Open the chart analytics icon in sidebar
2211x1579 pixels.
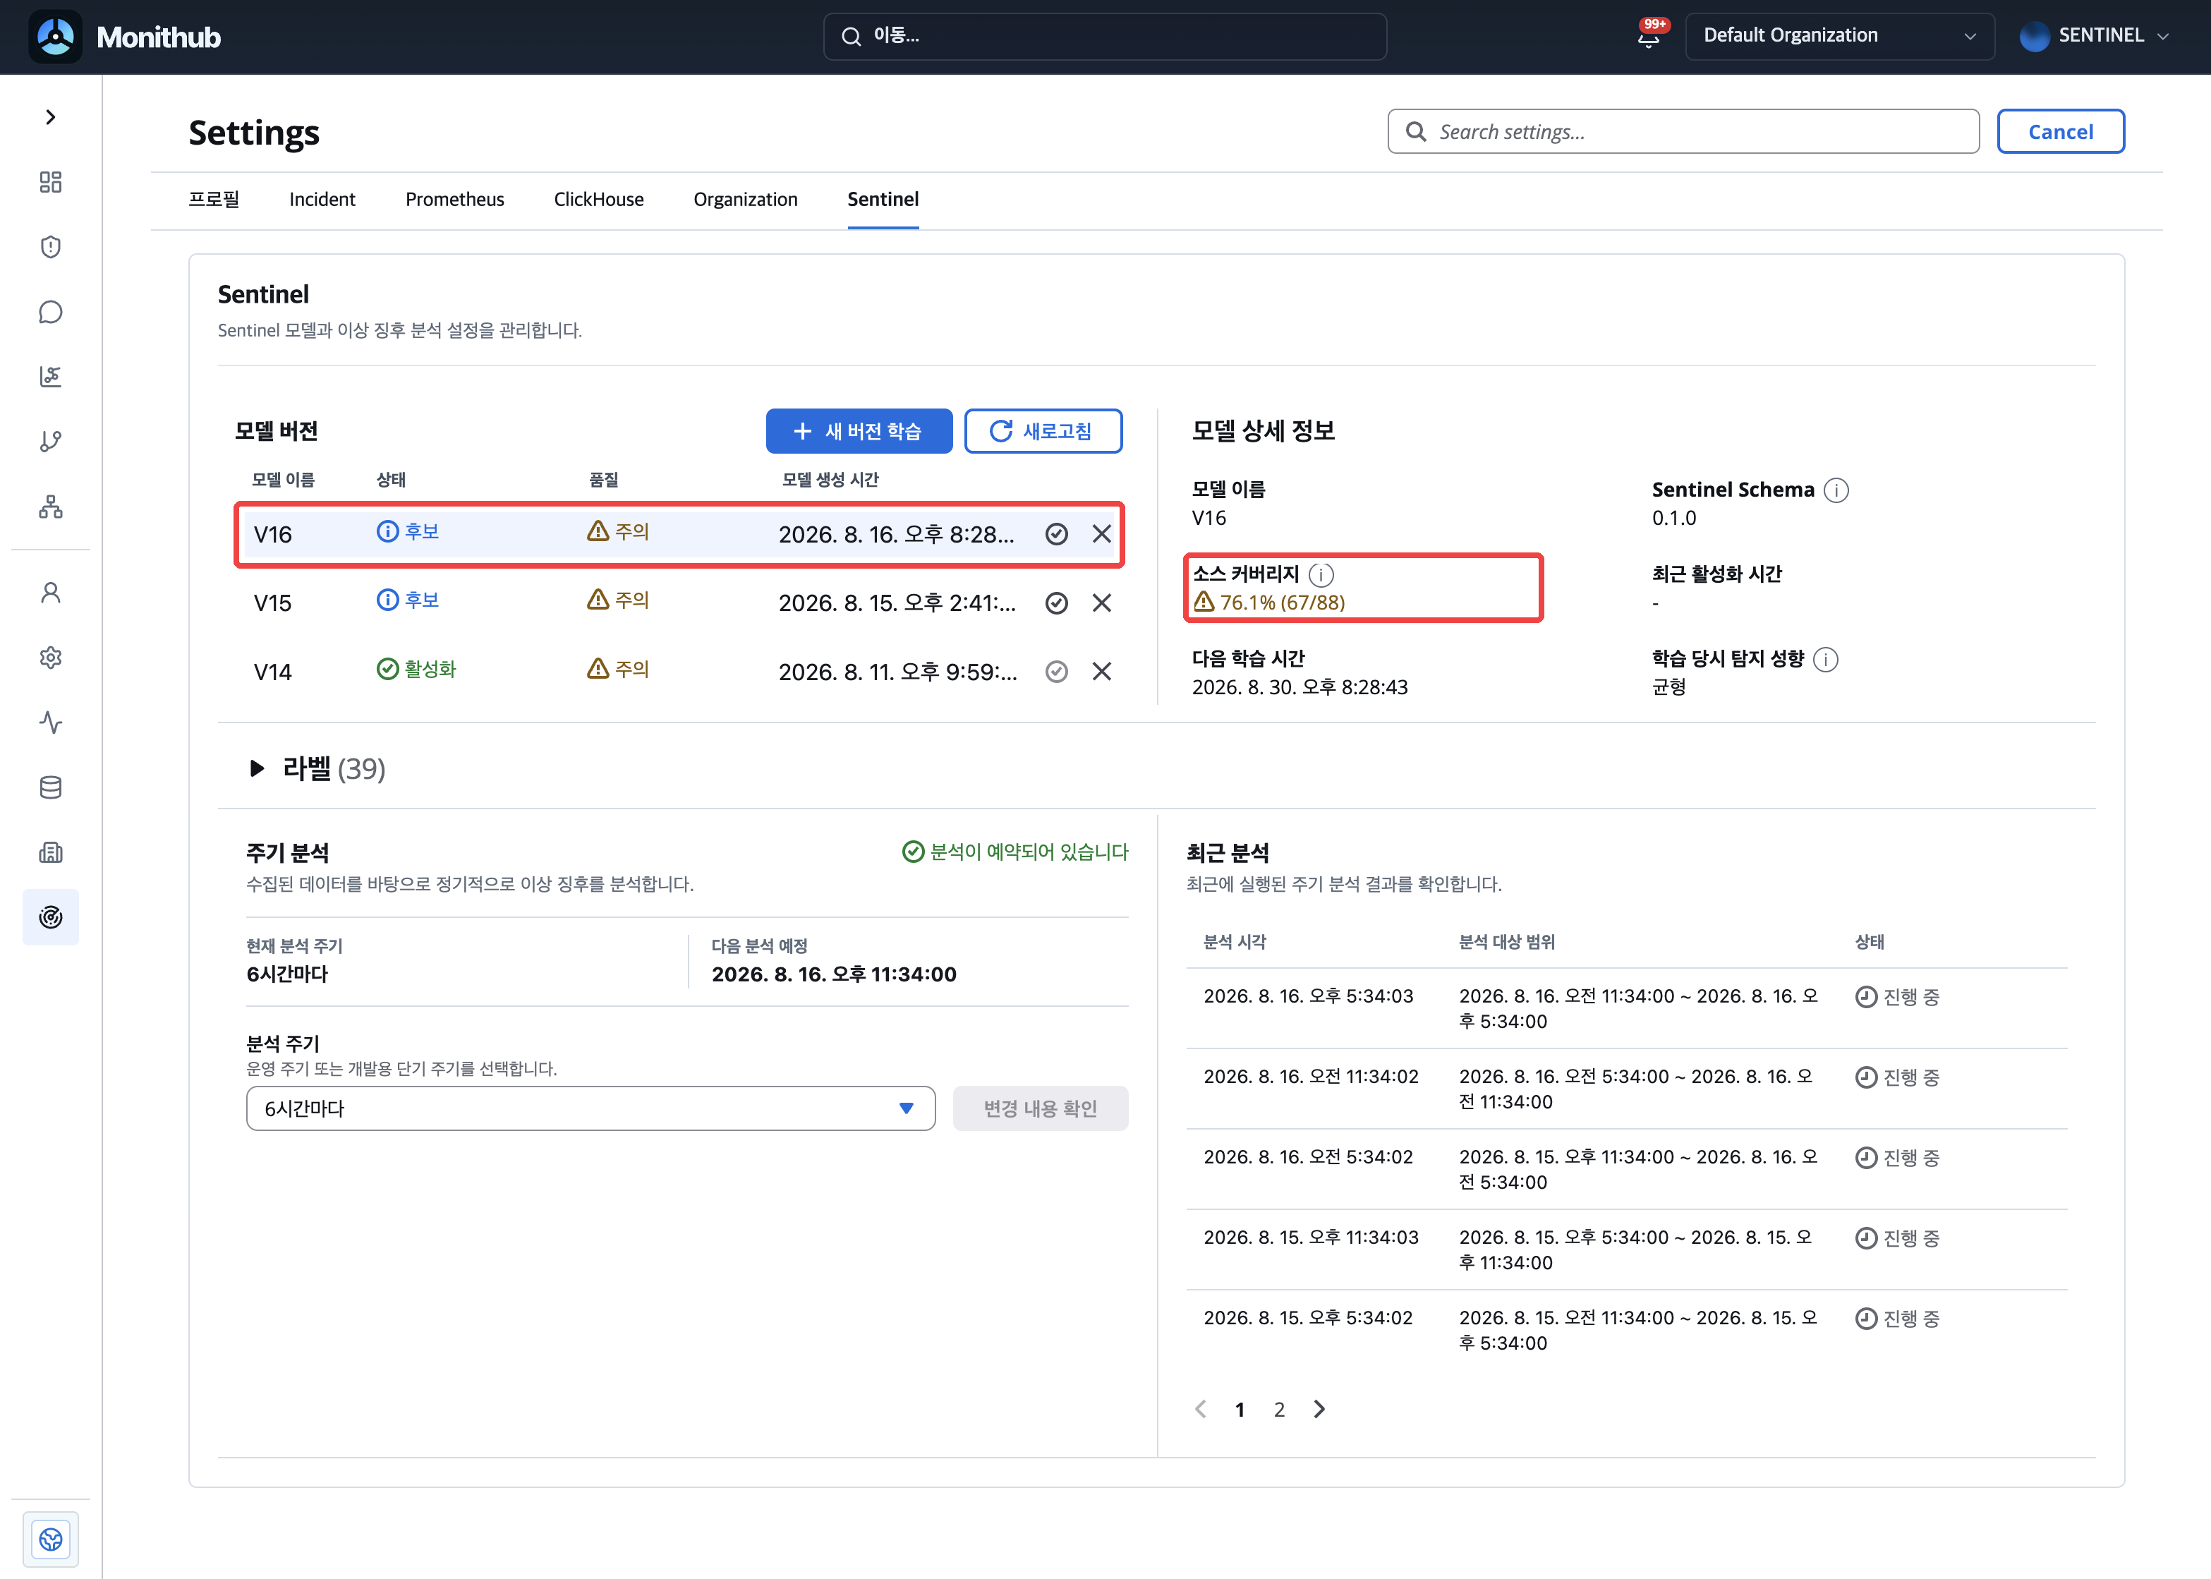(x=51, y=376)
